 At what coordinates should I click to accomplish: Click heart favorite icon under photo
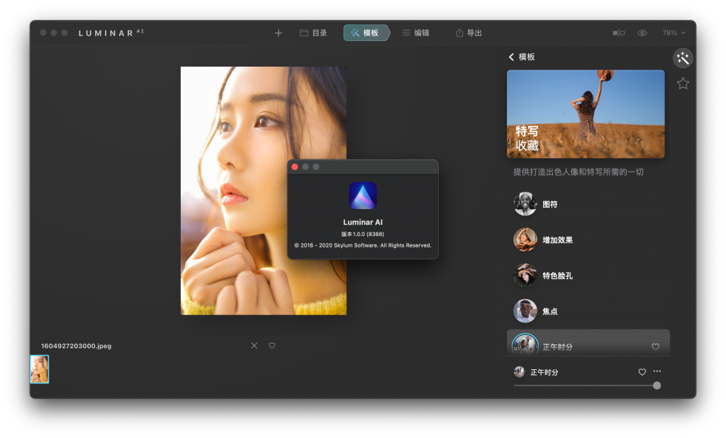click(272, 345)
